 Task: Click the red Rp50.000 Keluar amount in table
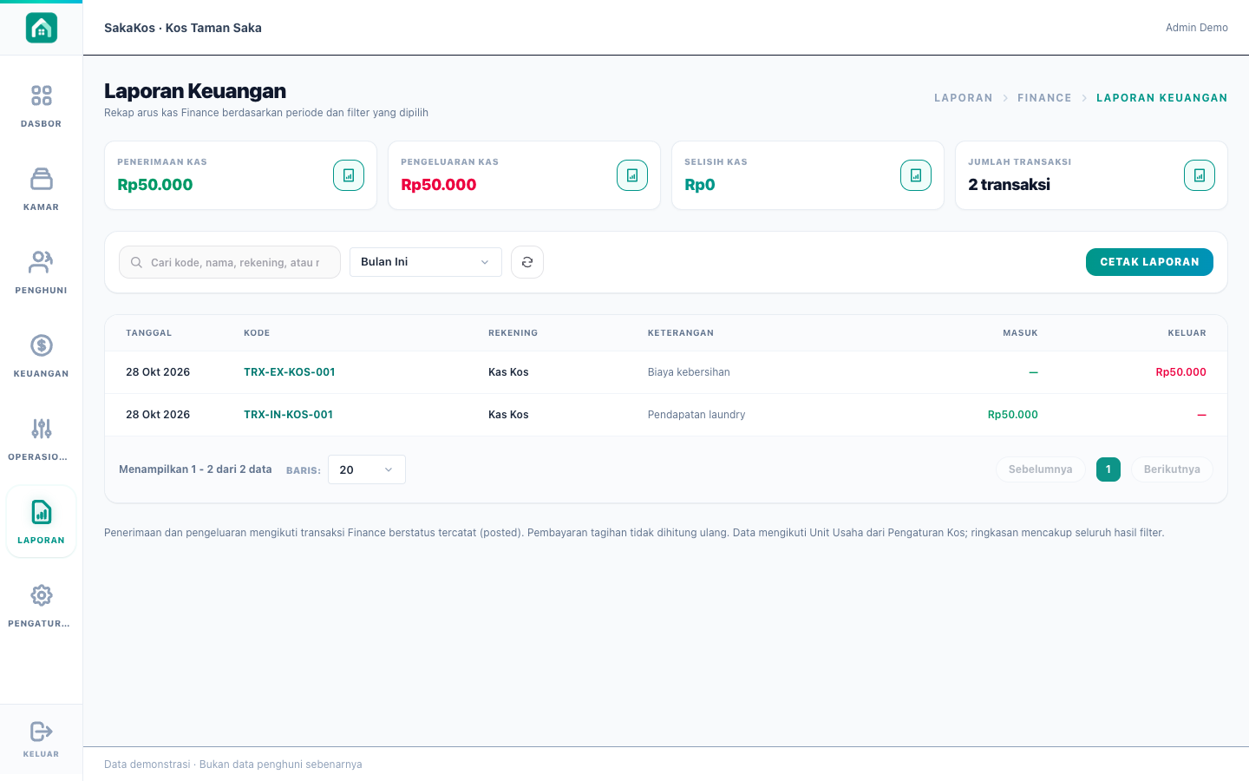1180,372
